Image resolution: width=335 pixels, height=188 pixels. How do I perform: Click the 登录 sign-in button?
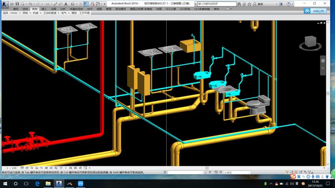coord(260,4)
